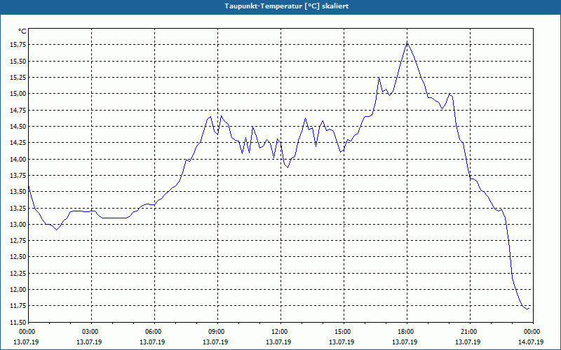This screenshot has width=561, height=350.
Task: Click the '13,75' y-axis value
Action: (18, 176)
